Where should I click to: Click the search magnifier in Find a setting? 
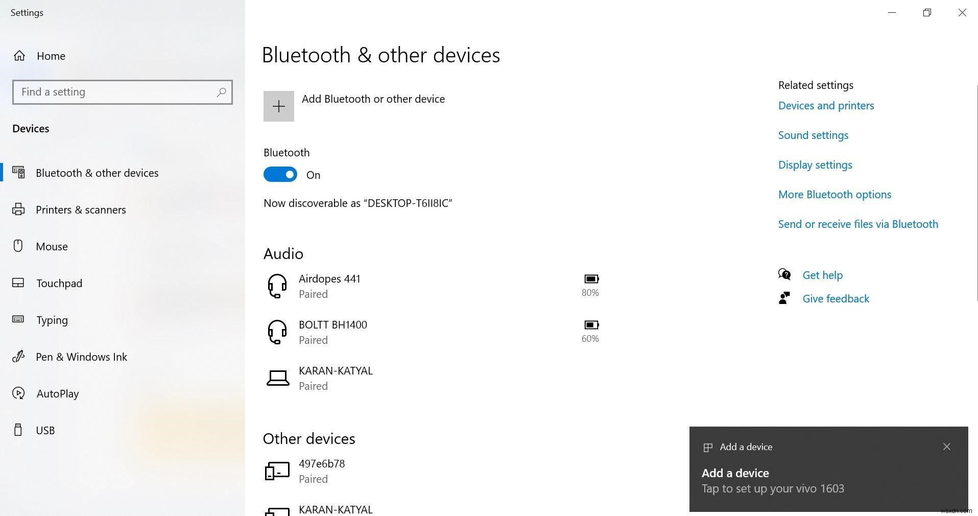[222, 92]
